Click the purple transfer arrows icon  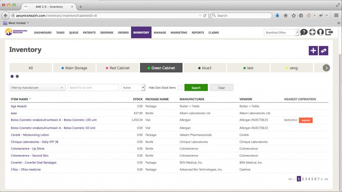click(x=324, y=51)
